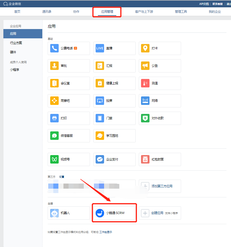
Task: Click the plus icon for 创建应用
Action: pyautogui.click(x=145, y=213)
